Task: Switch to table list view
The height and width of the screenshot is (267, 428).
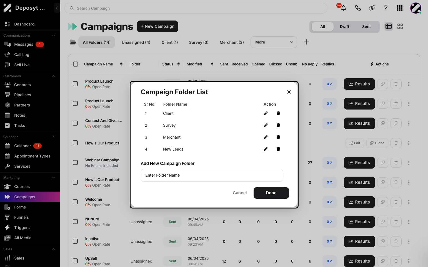Action: pyautogui.click(x=389, y=26)
